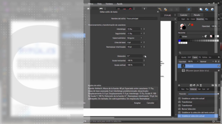
Task: Click the Nombre del estilo text field
Action: [142, 19]
